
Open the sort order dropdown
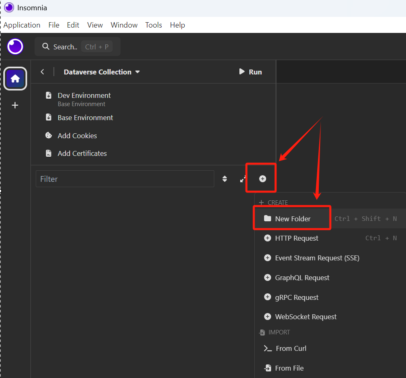click(x=225, y=179)
